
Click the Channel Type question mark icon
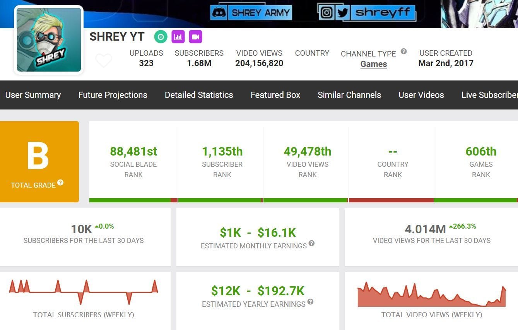(x=403, y=51)
